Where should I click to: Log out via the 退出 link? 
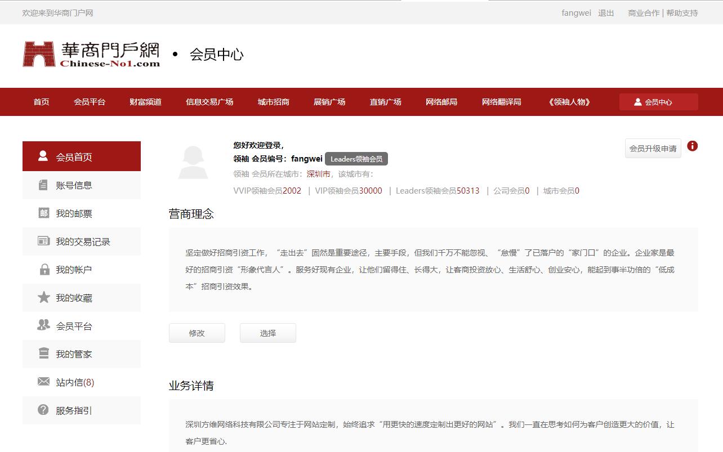pos(606,12)
